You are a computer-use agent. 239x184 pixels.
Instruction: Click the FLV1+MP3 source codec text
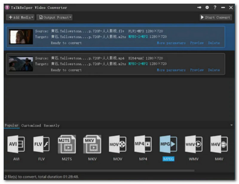pyautogui.click(x=136, y=31)
